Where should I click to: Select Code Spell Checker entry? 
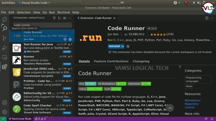coord(42,109)
